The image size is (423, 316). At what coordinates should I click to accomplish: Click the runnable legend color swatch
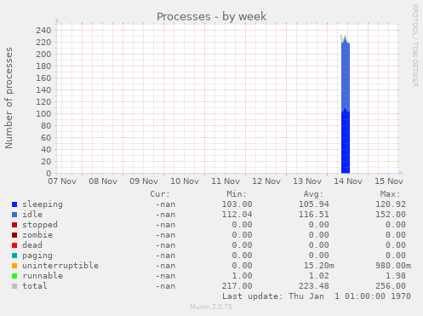(x=14, y=276)
